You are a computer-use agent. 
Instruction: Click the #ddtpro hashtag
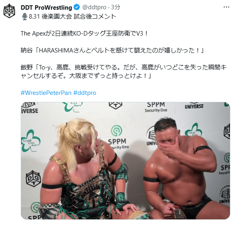click(x=85, y=93)
